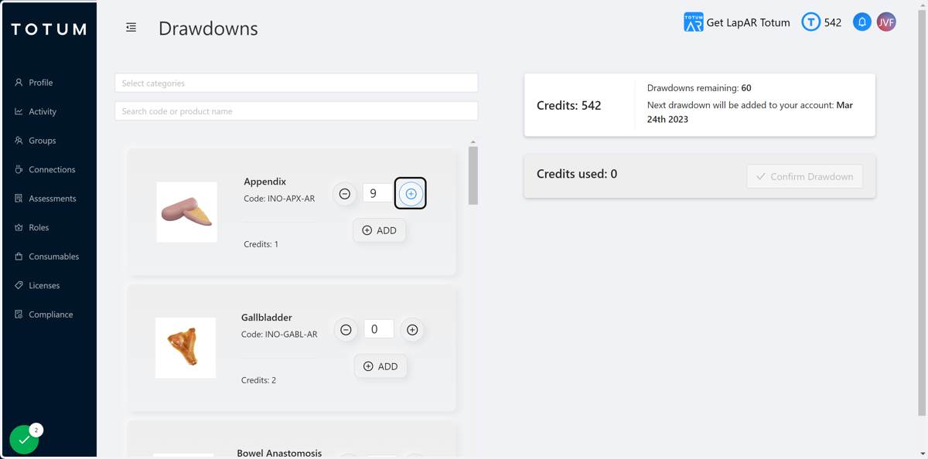The height and width of the screenshot is (459, 928).
Task: Click the Code: INO-APX-AR text
Action: (279, 199)
